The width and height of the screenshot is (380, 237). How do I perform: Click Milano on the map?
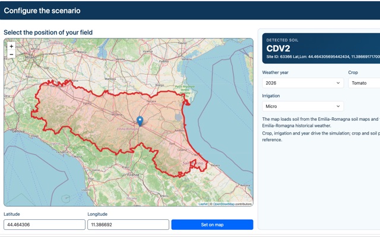[30, 57]
